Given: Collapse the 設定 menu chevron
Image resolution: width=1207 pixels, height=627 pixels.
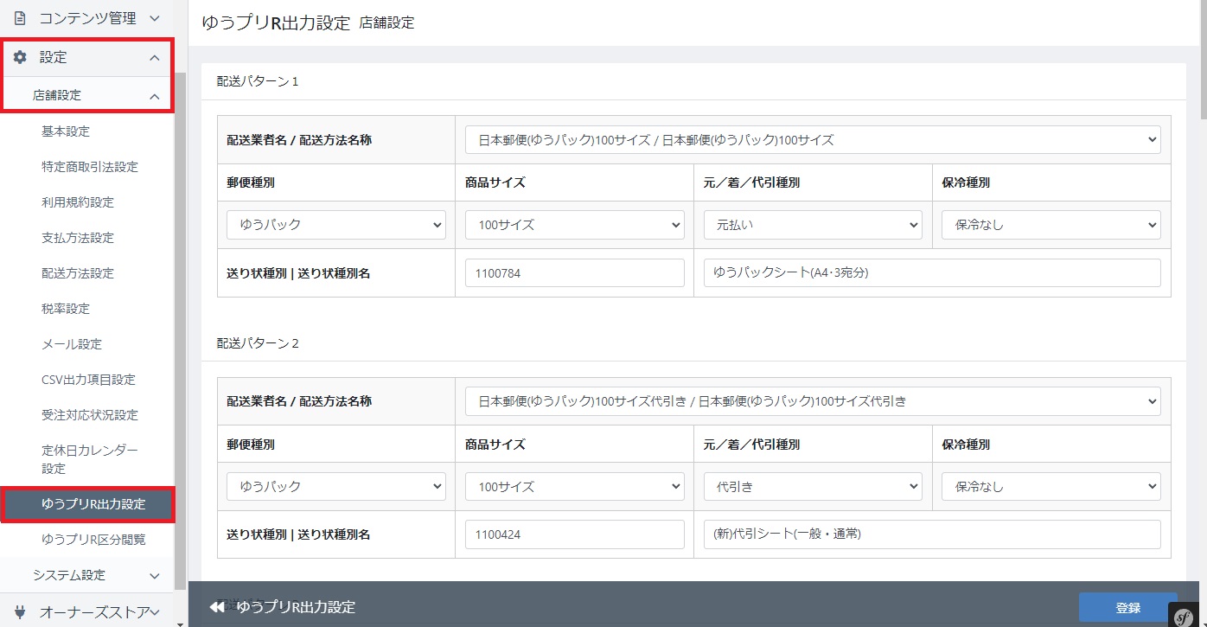Looking at the screenshot, I should 155,57.
